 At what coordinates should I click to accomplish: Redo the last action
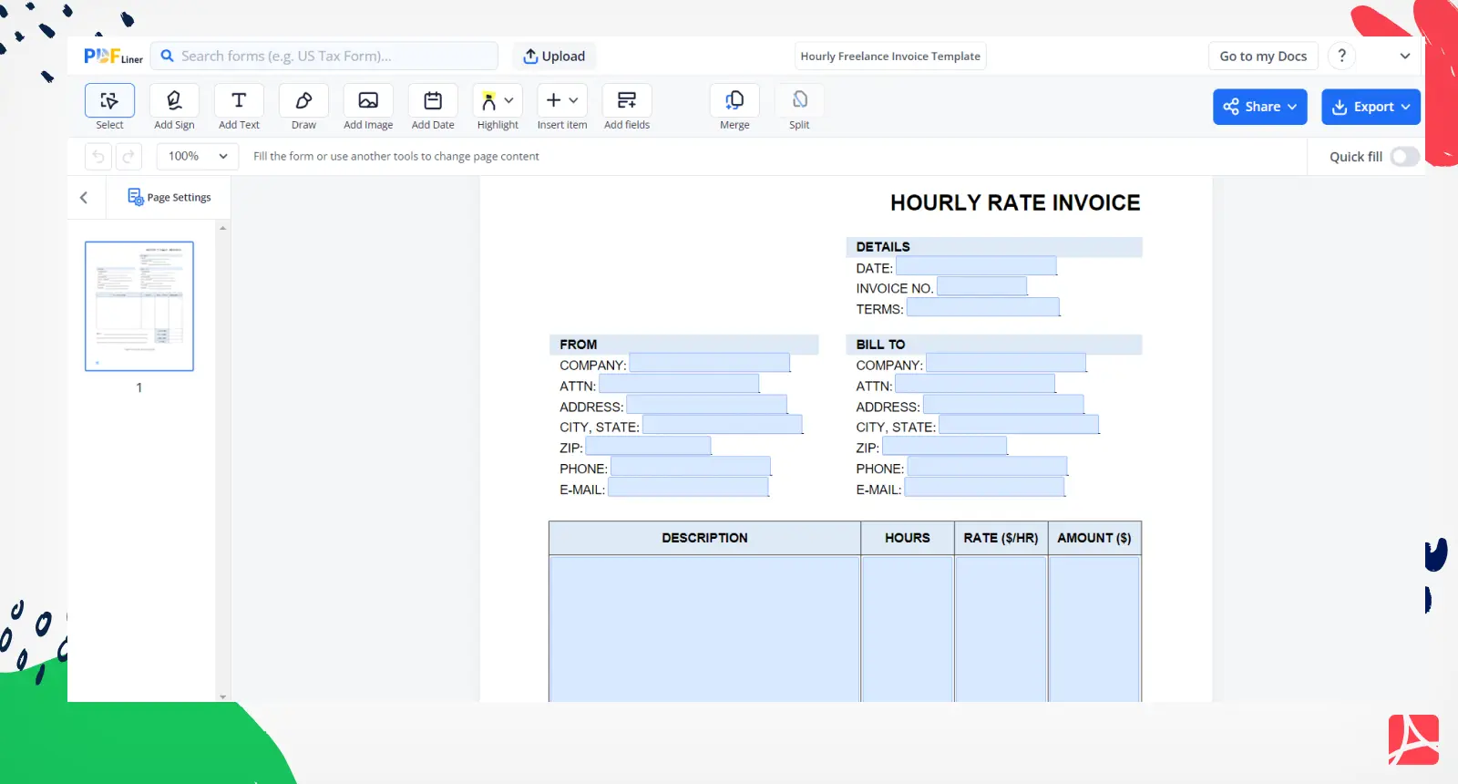128,157
